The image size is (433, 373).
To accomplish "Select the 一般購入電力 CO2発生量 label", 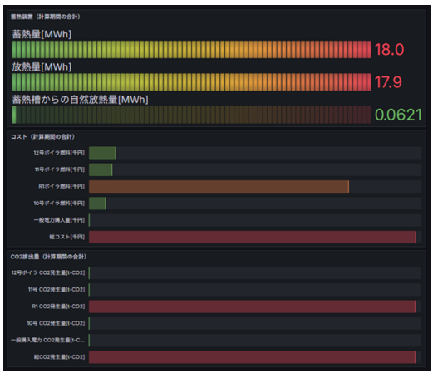I will [47, 340].
